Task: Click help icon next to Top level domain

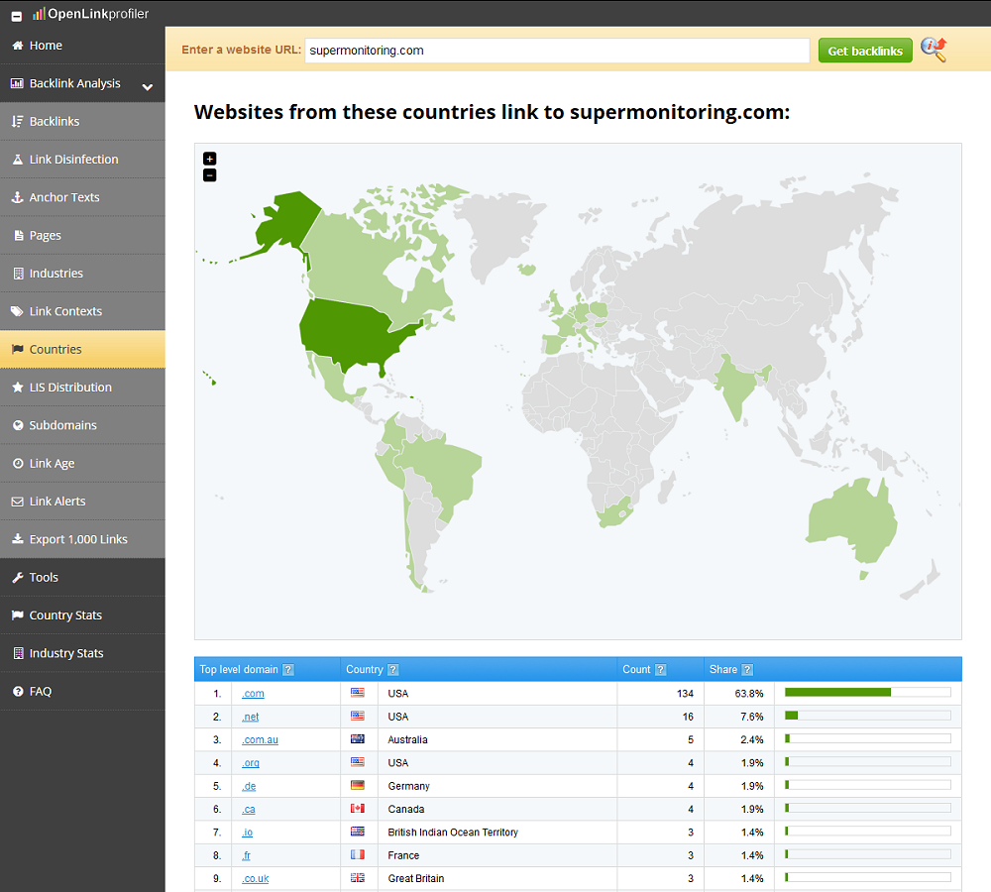Action: tap(288, 669)
